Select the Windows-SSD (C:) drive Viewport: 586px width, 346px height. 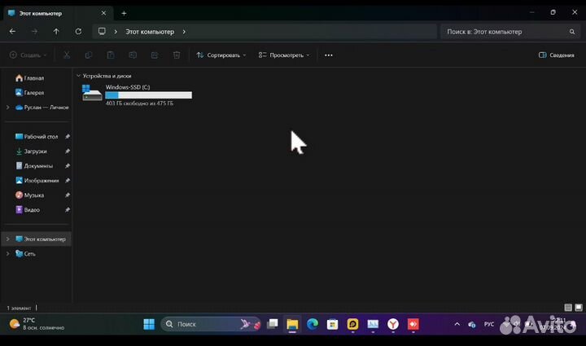pyautogui.click(x=137, y=94)
